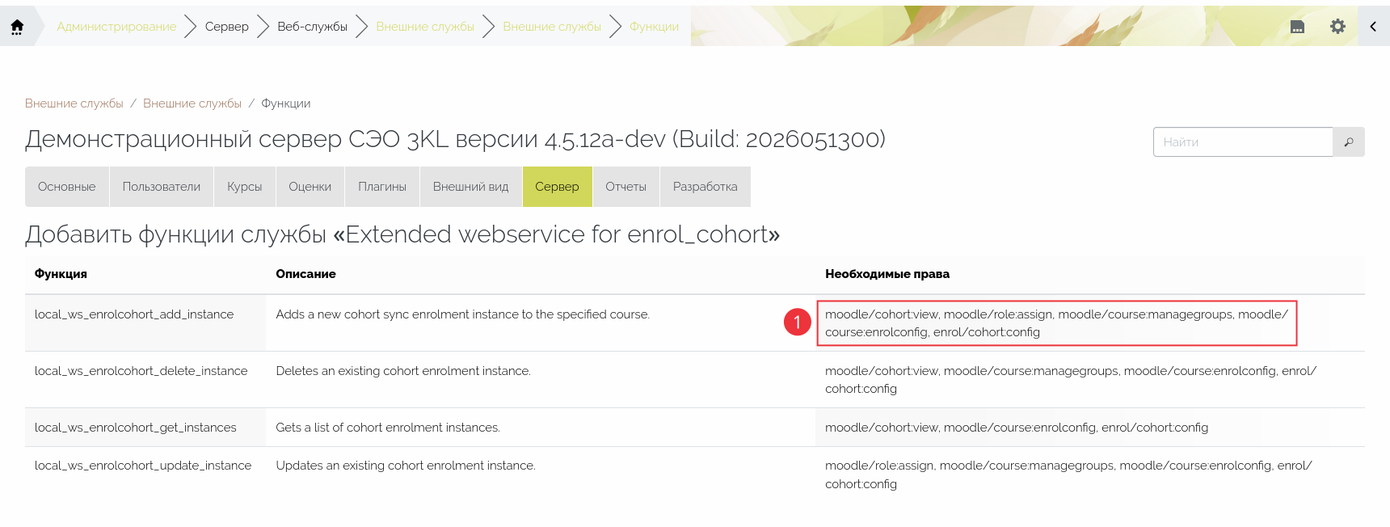Click Функции at the end of the top breadcrumb
The image size is (1390, 527).
click(654, 27)
